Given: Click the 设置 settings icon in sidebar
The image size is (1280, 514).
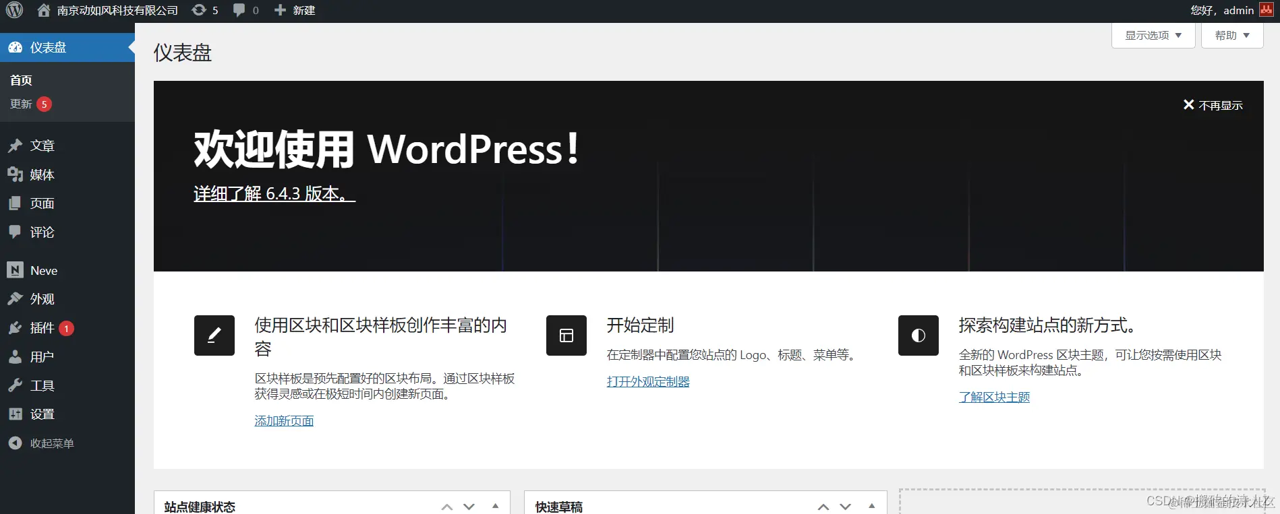Looking at the screenshot, I should 15,414.
